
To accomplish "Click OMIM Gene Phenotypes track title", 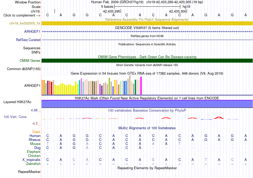I will pyautogui.click(x=147, y=57).
